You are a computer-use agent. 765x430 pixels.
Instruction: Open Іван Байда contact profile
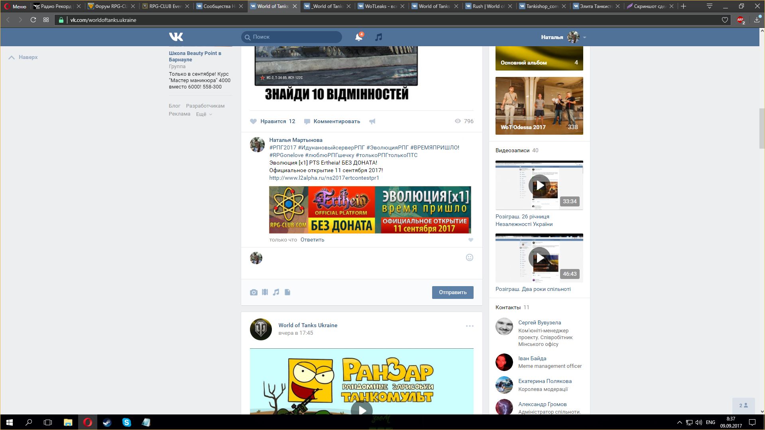532,359
